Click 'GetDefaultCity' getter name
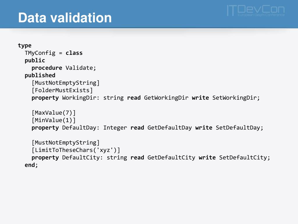The width and height of the screenshot is (298, 224). click(x=171, y=158)
